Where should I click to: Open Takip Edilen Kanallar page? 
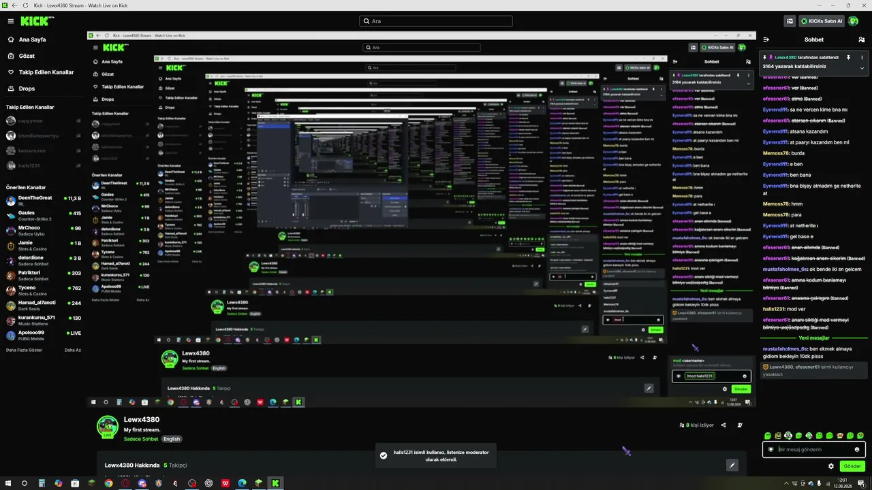[x=46, y=72]
